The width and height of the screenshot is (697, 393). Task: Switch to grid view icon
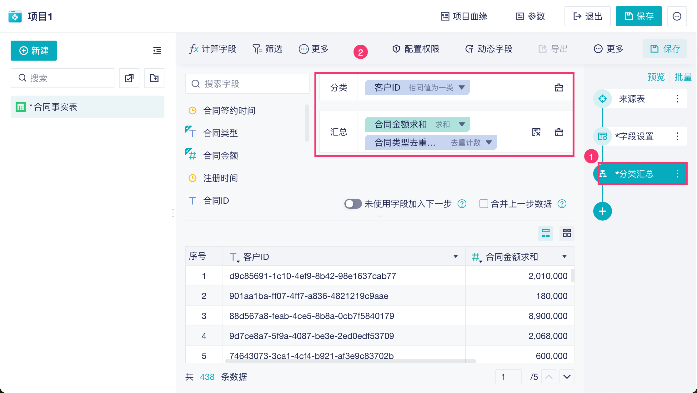coord(567,233)
